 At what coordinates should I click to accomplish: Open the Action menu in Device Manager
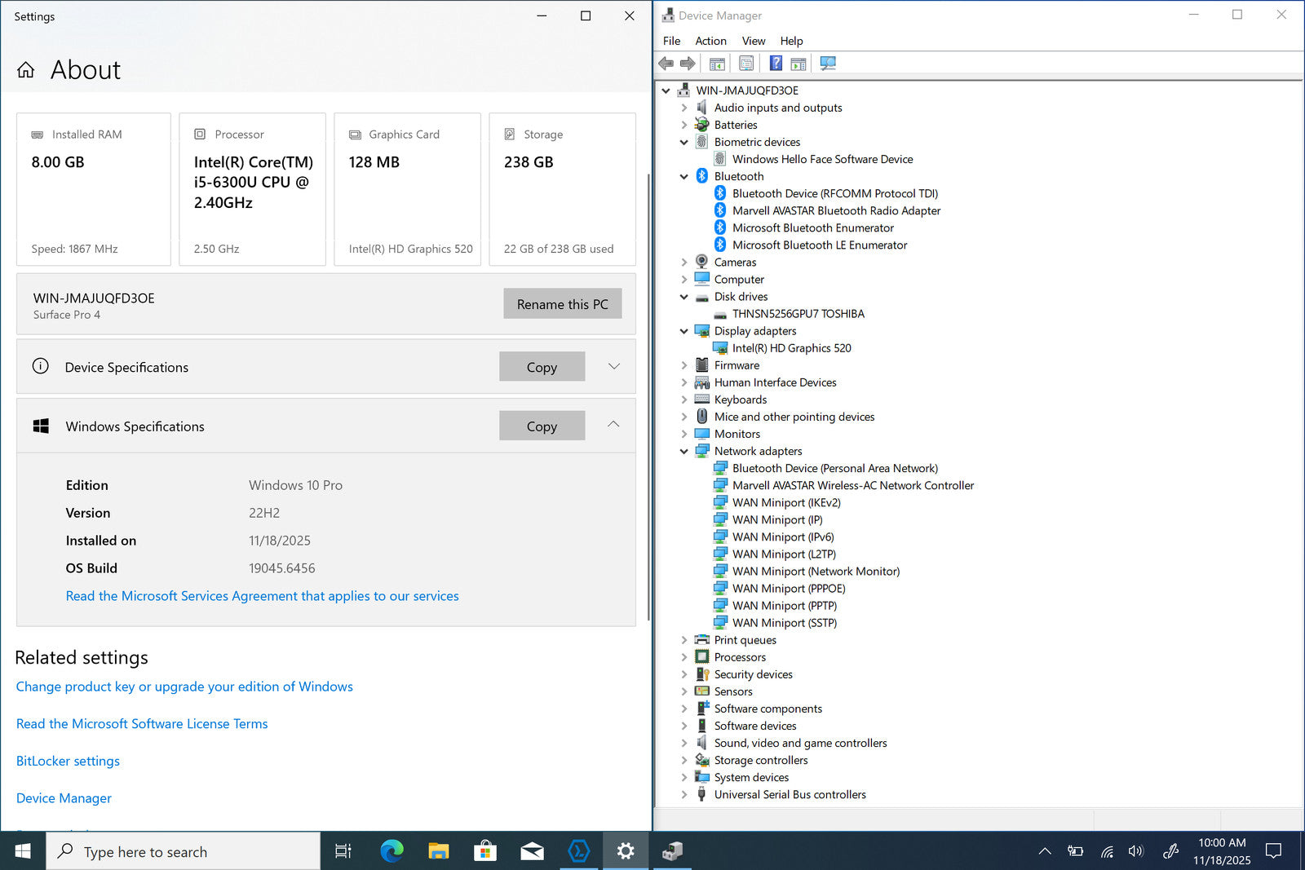(710, 41)
